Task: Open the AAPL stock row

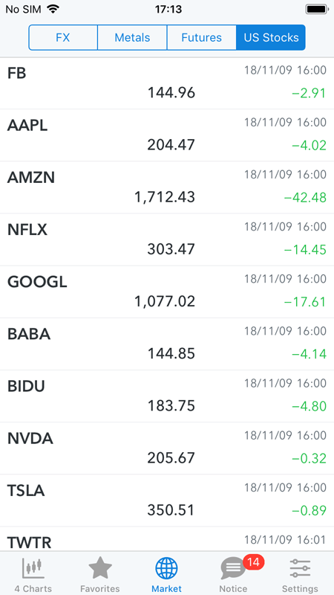Action: click(167, 135)
